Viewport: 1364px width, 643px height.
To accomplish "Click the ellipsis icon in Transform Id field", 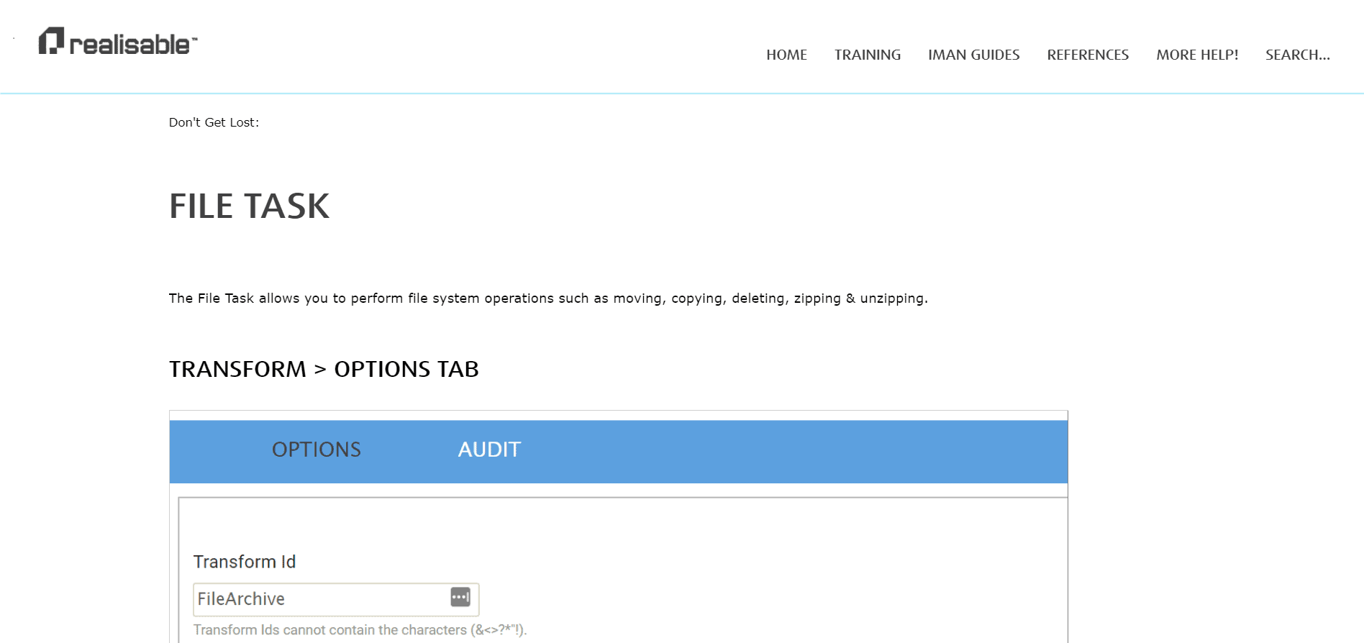I will [460, 597].
